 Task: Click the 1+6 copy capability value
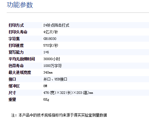click(46, 52)
